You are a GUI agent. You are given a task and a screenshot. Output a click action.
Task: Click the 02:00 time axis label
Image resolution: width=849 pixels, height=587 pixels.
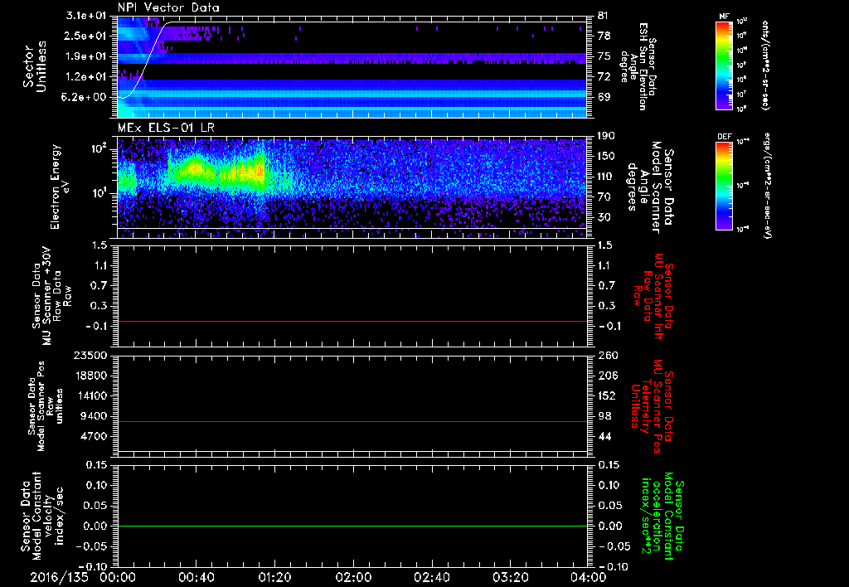[353, 577]
